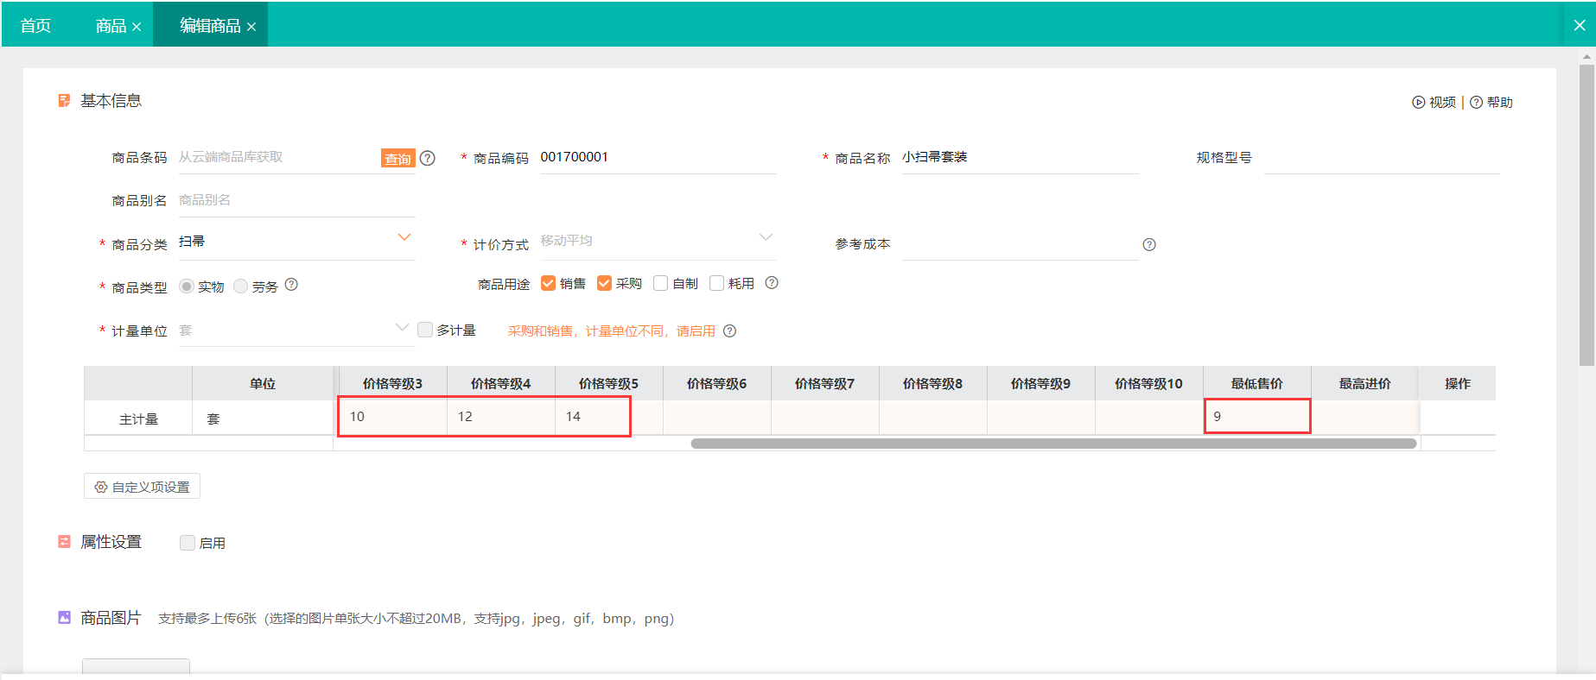This screenshot has width=1596, height=680.
Task: Click 价格等级3 cell with value 10
Action: click(x=393, y=417)
